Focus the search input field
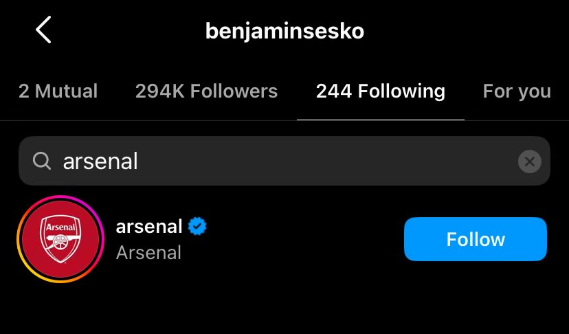This screenshot has height=334, width=569. (x=284, y=161)
